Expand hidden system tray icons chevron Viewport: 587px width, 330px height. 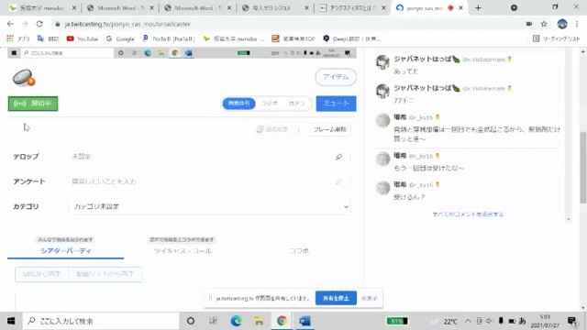(x=468, y=321)
